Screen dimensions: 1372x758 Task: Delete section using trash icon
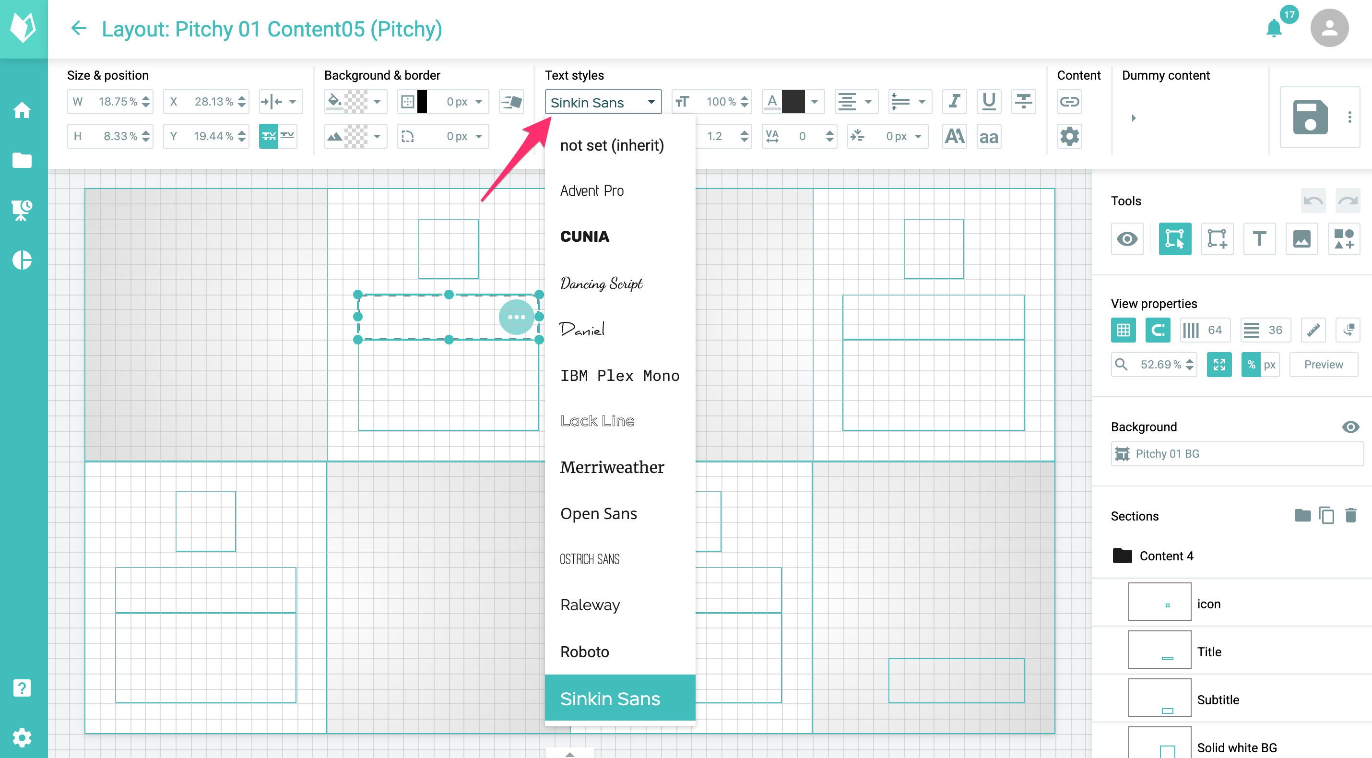(1351, 515)
